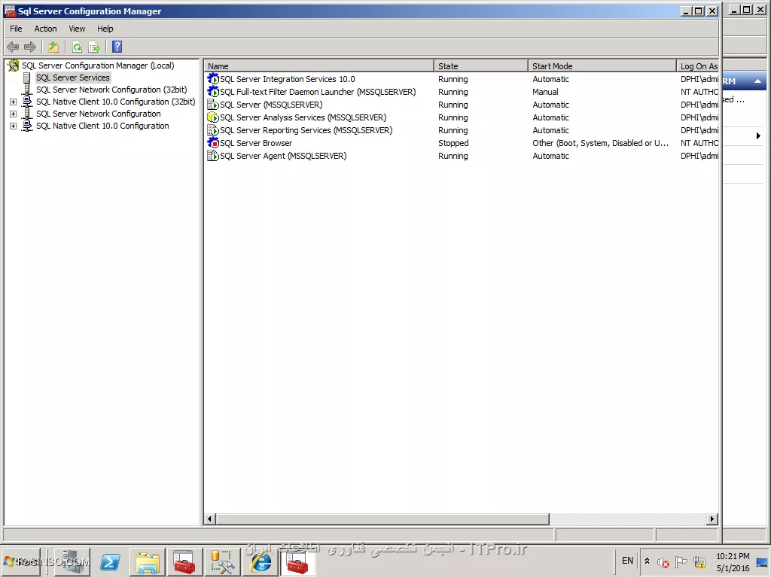Select the SQL Server Browser service icon
Screen dimensions: 771x578
213,143
